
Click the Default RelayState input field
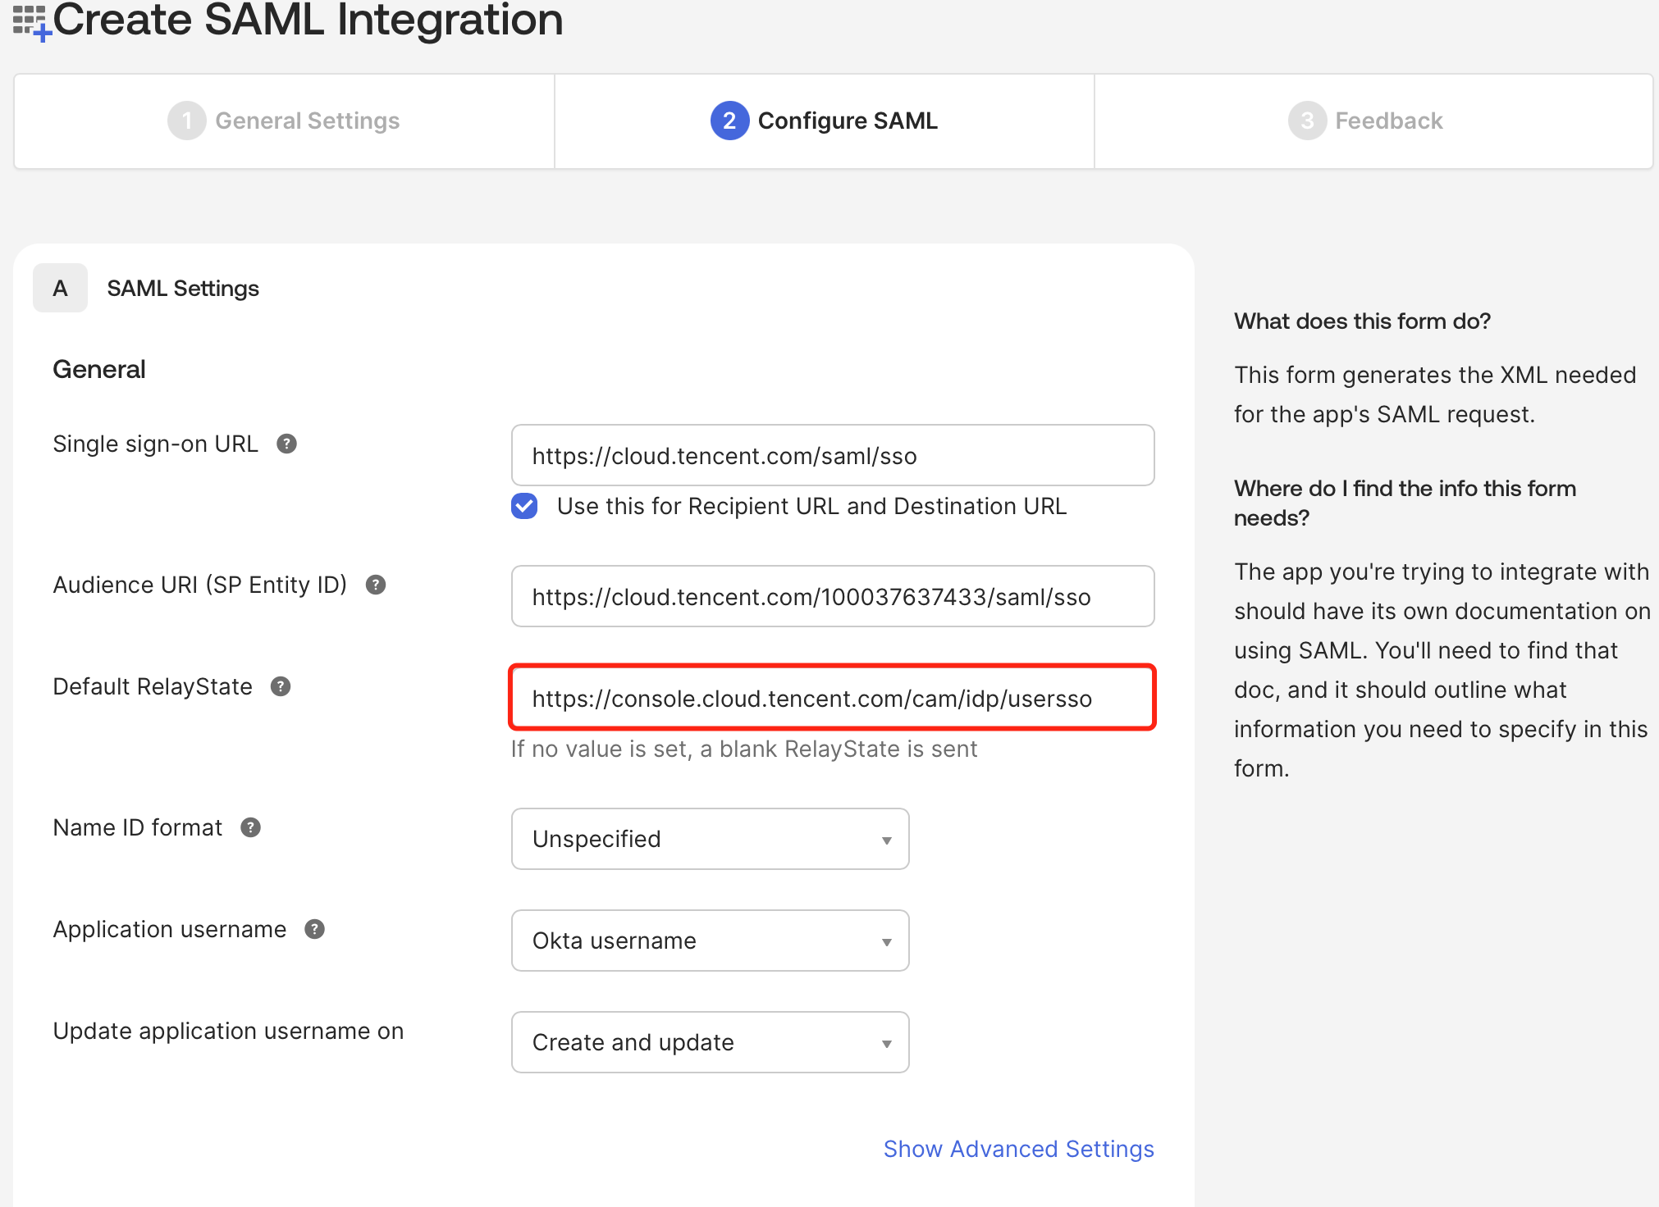pos(832,698)
